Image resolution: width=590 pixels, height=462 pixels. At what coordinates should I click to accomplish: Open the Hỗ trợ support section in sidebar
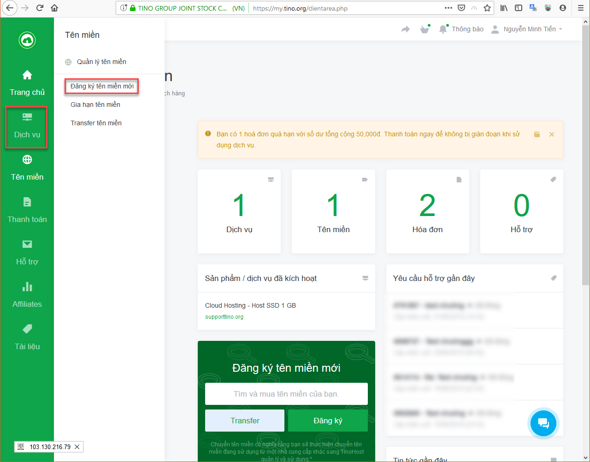27,253
